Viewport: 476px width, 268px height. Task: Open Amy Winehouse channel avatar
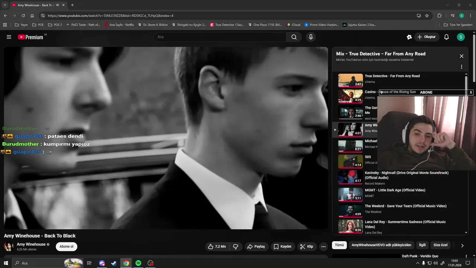pos(9,246)
